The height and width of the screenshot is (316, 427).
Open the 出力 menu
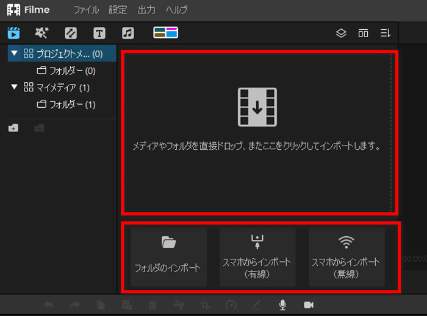coord(146,10)
